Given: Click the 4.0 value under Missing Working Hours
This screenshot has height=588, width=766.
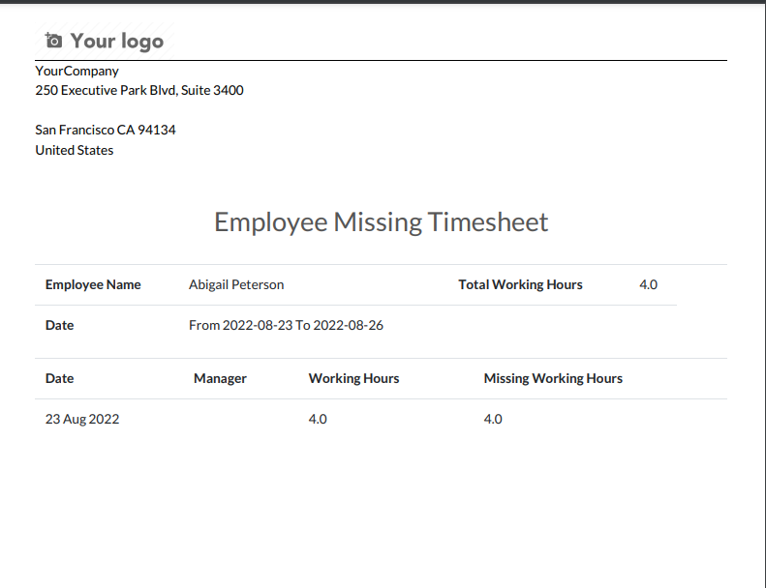Looking at the screenshot, I should [493, 419].
